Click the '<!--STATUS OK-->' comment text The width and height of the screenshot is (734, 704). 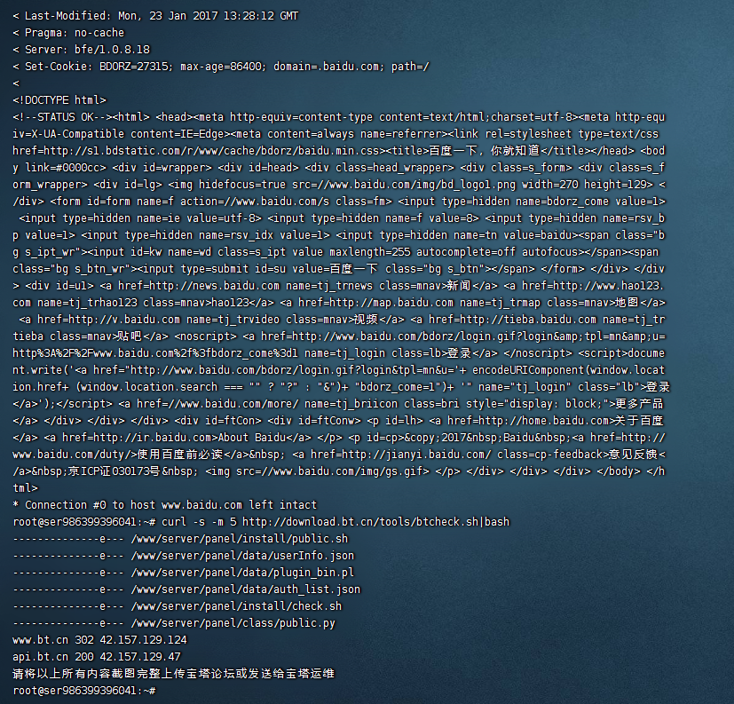coord(63,117)
